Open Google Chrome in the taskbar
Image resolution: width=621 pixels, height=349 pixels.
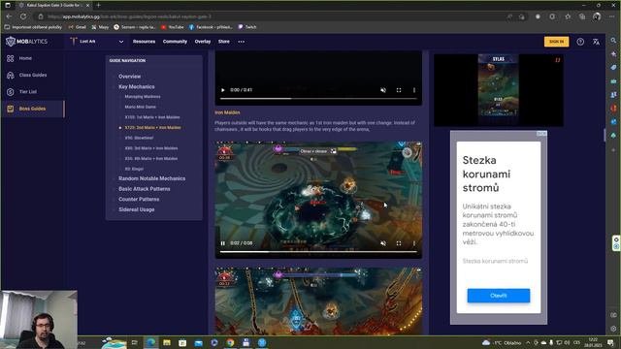pos(230,342)
